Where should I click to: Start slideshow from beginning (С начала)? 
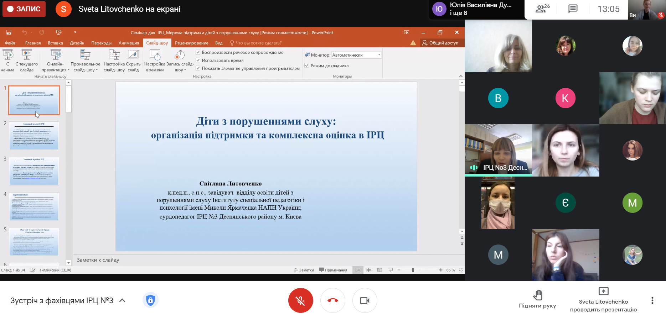[7, 61]
